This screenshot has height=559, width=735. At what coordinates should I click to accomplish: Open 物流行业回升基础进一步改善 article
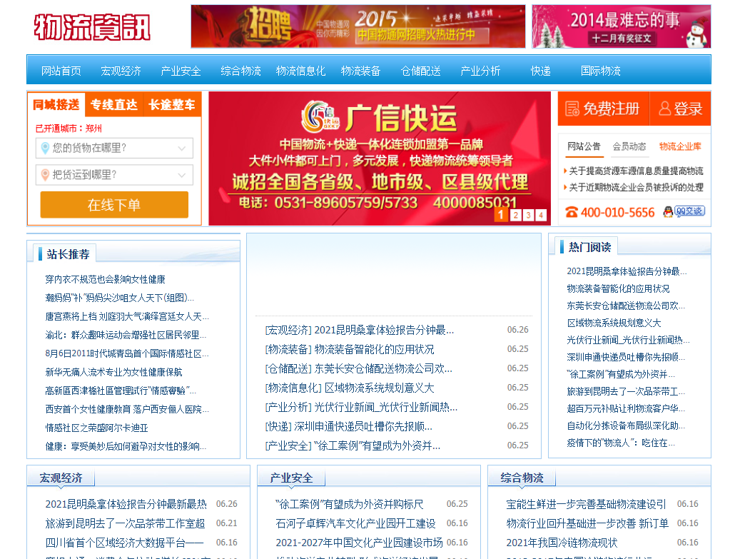[x=587, y=523]
